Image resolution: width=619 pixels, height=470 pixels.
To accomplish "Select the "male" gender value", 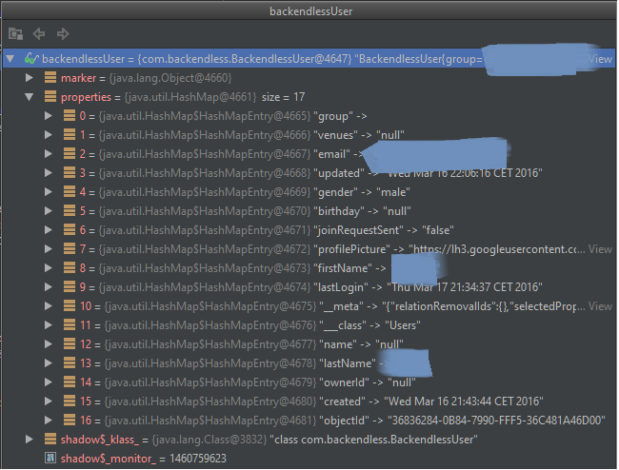I will [x=393, y=192].
